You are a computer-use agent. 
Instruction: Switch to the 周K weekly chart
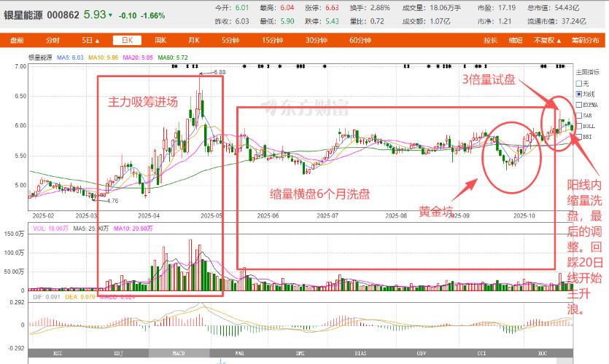(x=160, y=40)
